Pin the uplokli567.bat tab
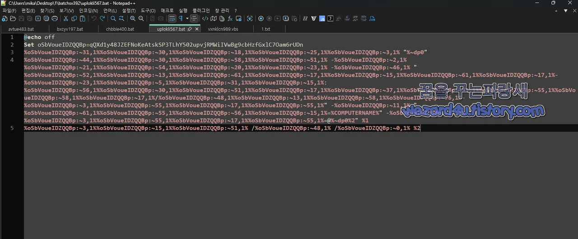The image size is (578, 239). coord(190,29)
